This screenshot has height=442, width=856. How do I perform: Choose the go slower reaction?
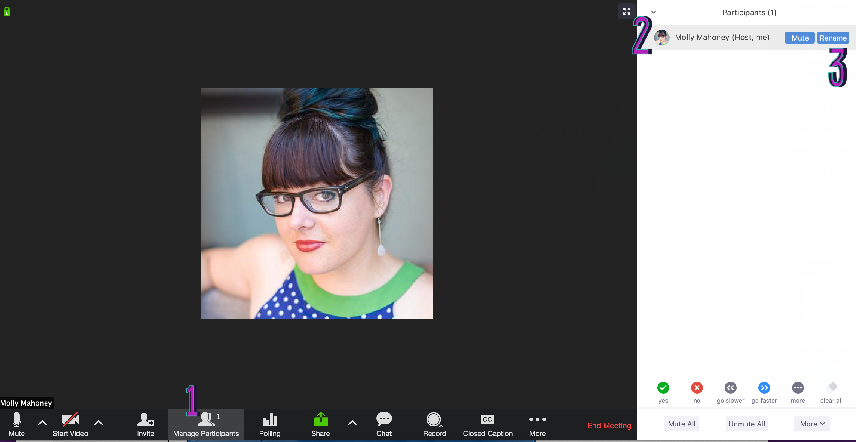tap(730, 388)
